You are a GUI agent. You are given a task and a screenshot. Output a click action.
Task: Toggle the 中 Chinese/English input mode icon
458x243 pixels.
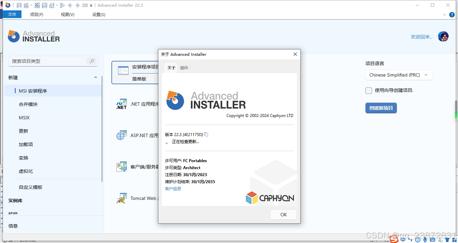coord(403,239)
